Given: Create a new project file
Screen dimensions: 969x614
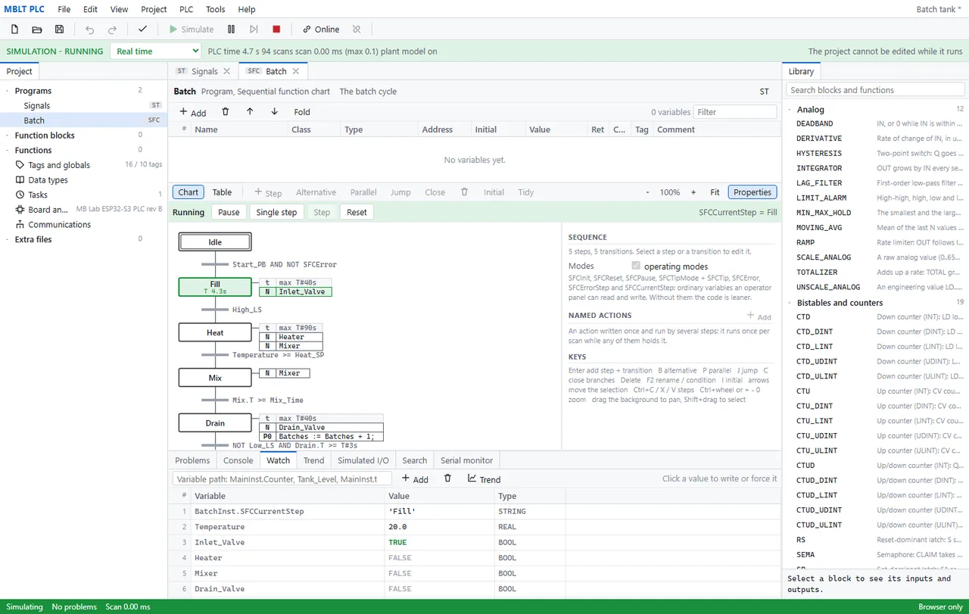Looking at the screenshot, I should point(14,30).
